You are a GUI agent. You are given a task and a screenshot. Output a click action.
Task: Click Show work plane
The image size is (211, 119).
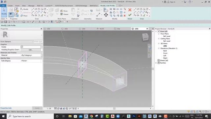[x=64, y=11]
